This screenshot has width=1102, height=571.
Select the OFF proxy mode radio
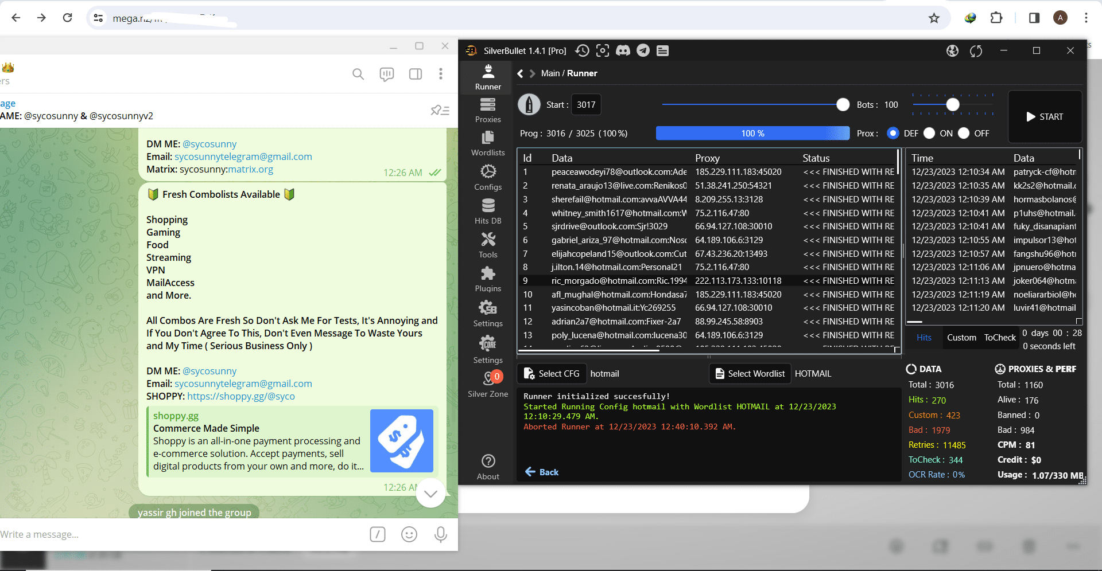click(x=964, y=133)
